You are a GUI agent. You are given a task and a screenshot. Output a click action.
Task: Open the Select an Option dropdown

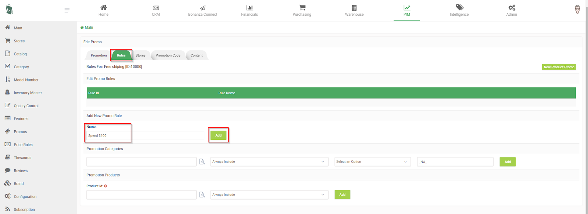pyautogui.click(x=373, y=162)
